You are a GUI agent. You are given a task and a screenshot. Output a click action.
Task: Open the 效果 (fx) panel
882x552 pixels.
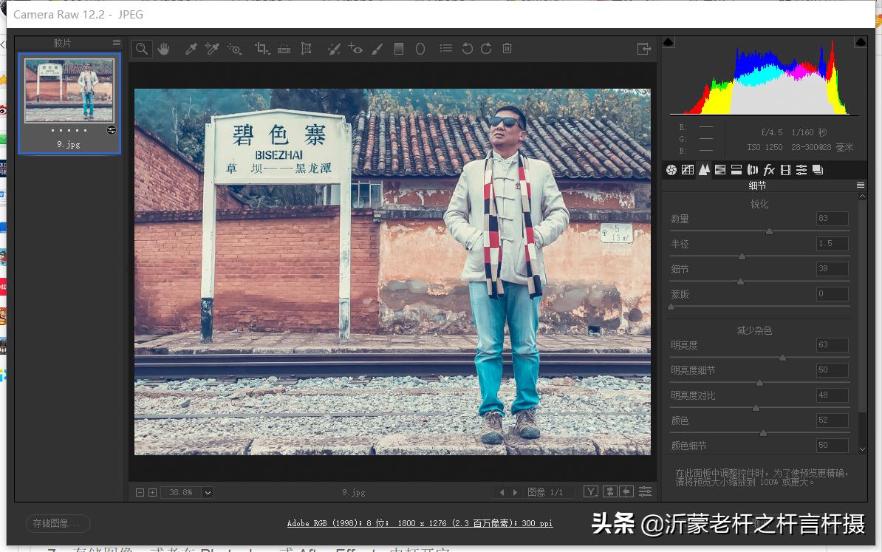[x=769, y=169]
